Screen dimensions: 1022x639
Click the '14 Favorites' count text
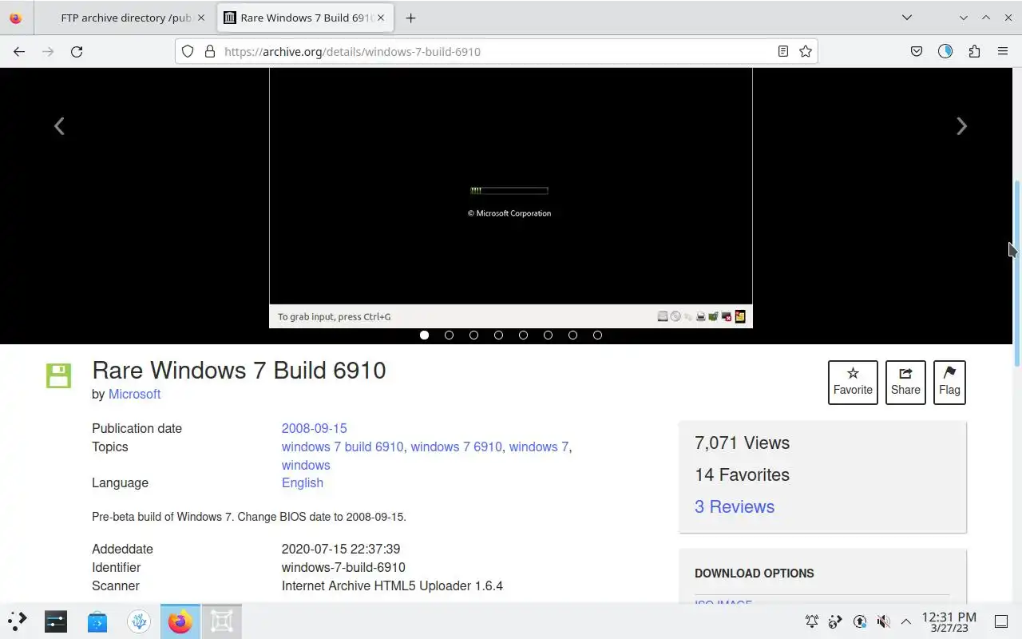tap(742, 474)
